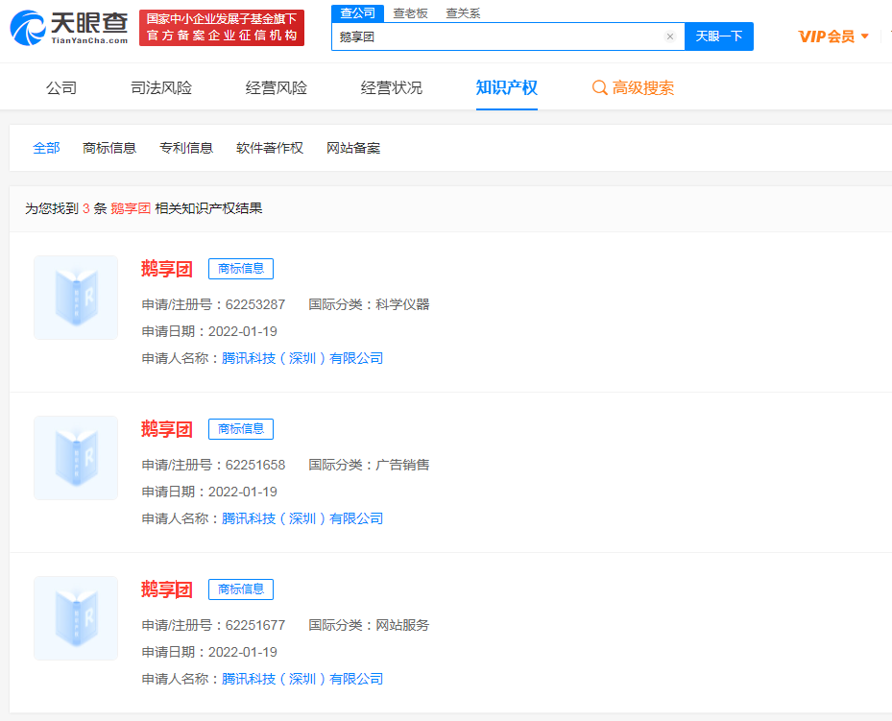Switch to the 查老板 search tab

pyautogui.click(x=410, y=13)
